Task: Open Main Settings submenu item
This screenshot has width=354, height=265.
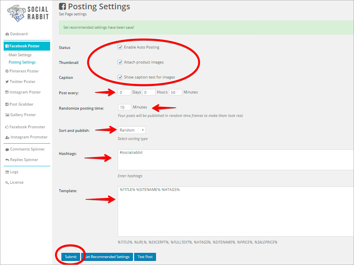Action: pyautogui.click(x=20, y=55)
